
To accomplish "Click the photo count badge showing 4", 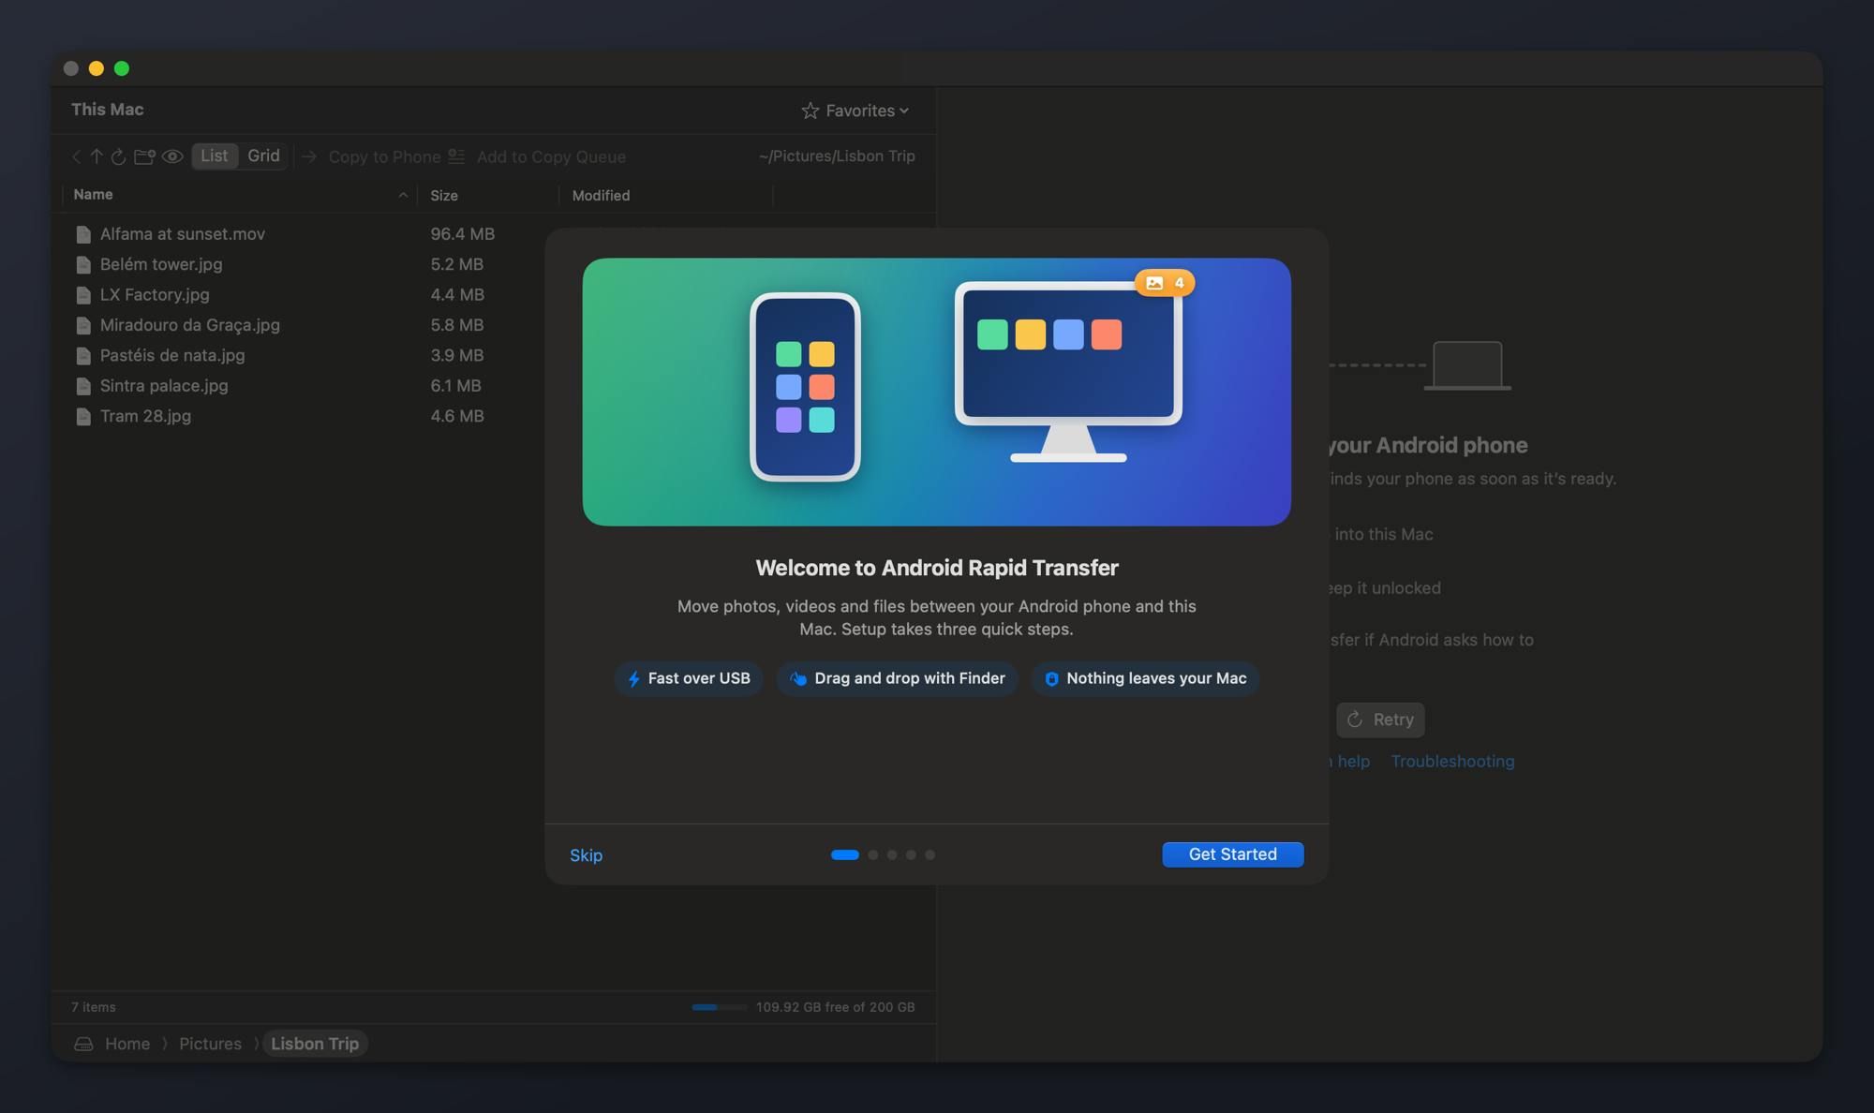I will [1165, 282].
